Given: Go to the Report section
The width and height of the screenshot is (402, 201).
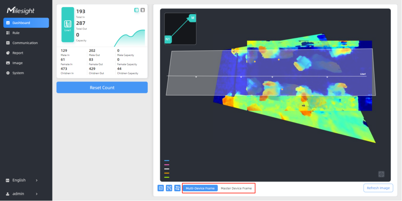Looking at the screenshot, I should [x=18, y=53].
